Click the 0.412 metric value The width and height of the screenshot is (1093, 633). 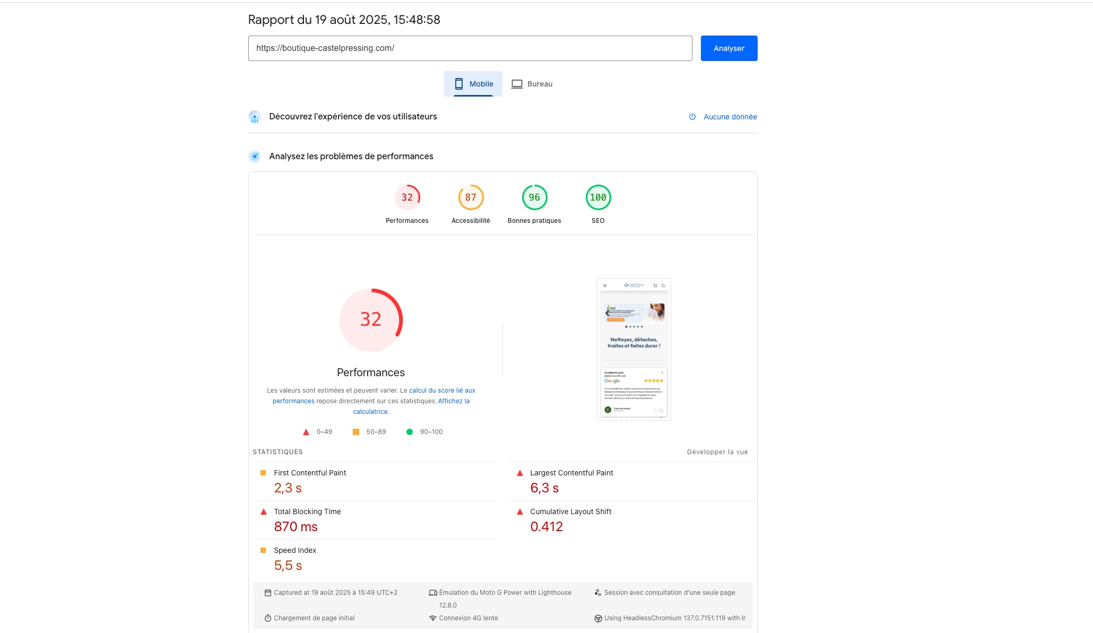(546, 527)
